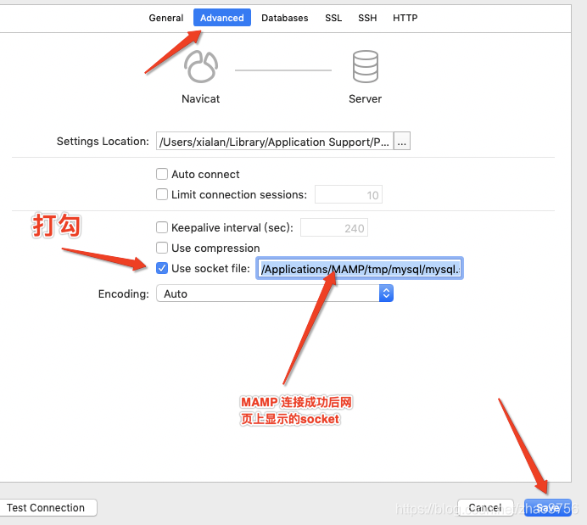The image size is (587, 525).
Task: Click the Navicat label text
Action: click(x=201, y=99)
